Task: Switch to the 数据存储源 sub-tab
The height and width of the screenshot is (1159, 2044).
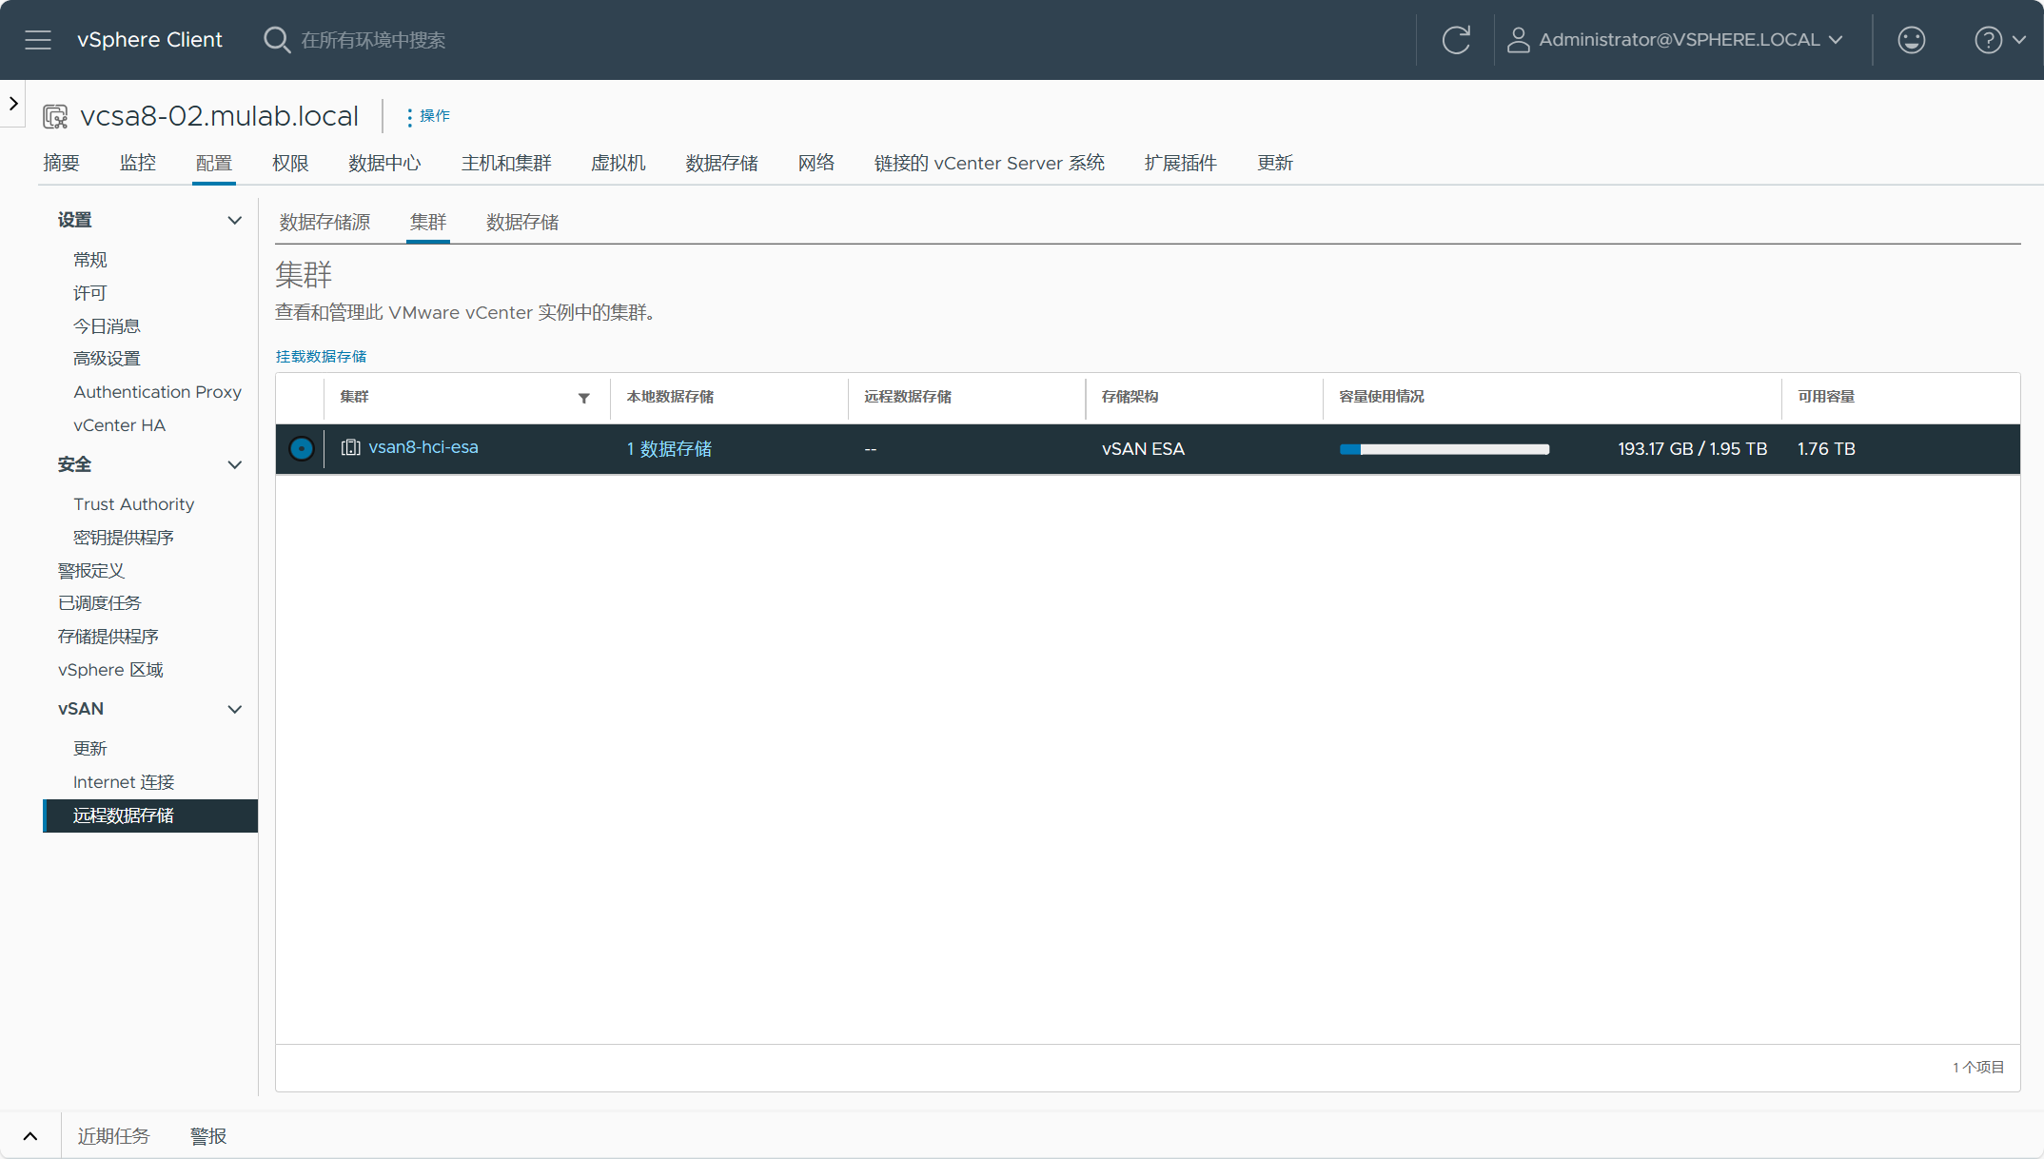Action: [x=324, y=223]
